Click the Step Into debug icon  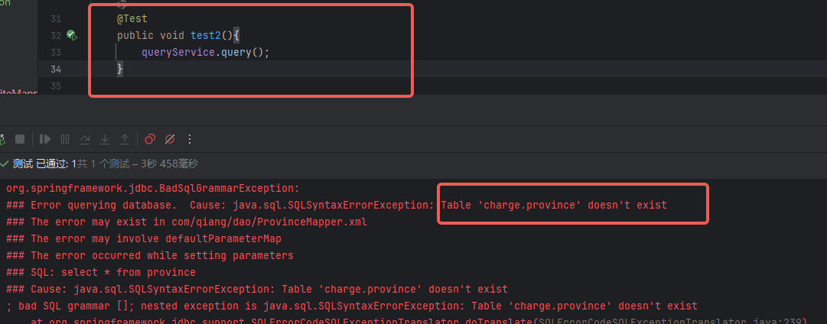(105, 139)
